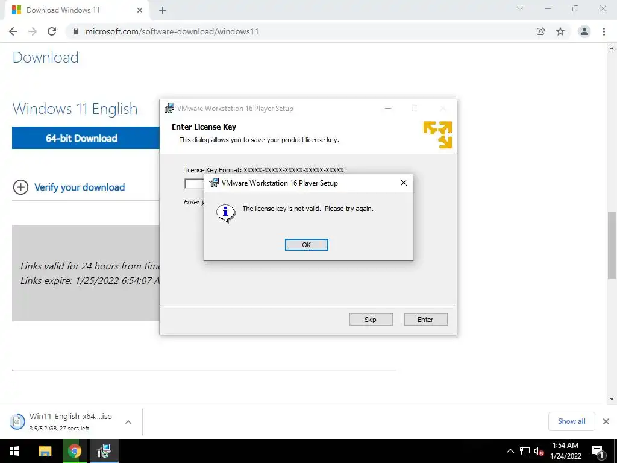Click the Download page heading
Viewport: 617px width, 463px height.
pyautogui.click(x=46, y=57)
